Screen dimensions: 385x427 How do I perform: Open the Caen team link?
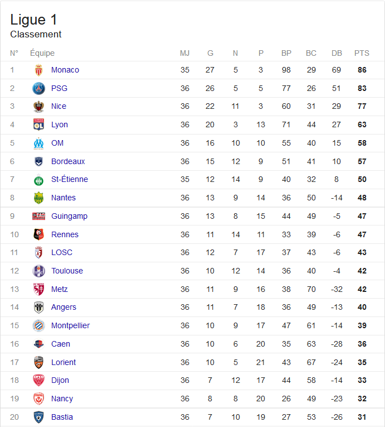61,344
